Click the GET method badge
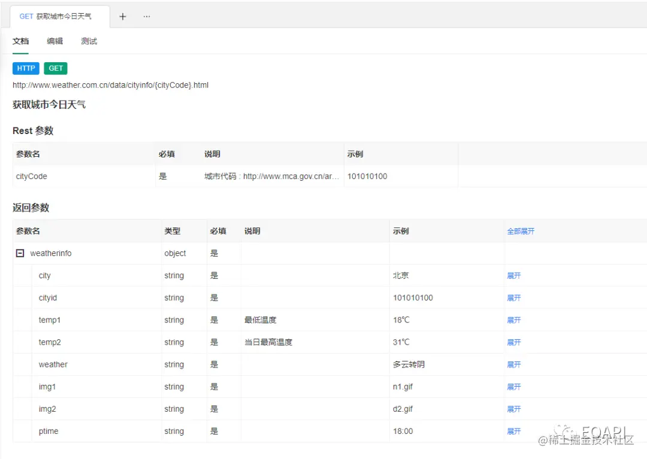The image size is (647, 459). pyautogui.click(x=56, y=68)
